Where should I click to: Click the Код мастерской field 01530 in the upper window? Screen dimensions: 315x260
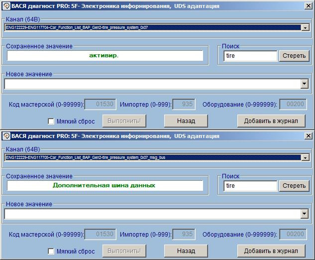(101, 104)
